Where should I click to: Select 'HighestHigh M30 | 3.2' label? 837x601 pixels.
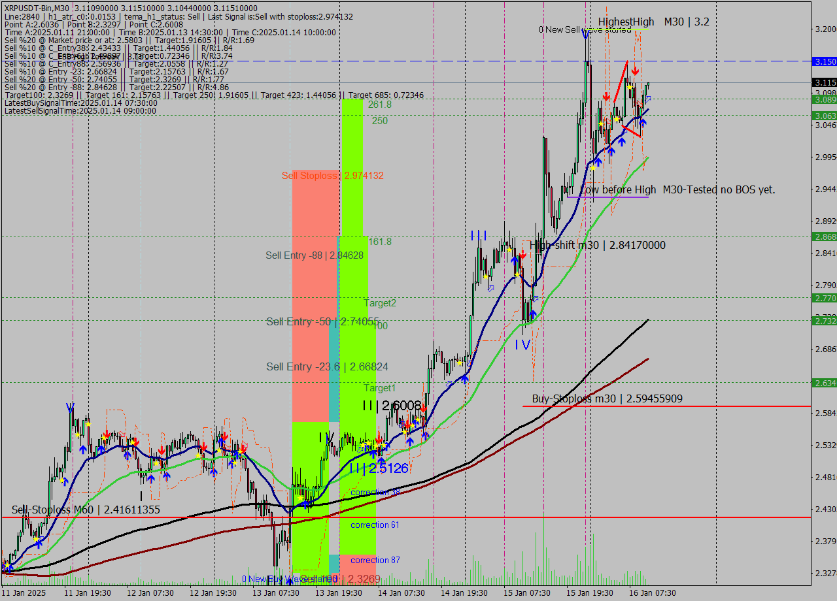click(654, 22)
